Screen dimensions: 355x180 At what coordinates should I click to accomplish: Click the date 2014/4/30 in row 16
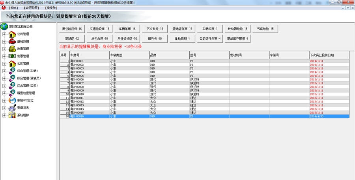[329, 116]
